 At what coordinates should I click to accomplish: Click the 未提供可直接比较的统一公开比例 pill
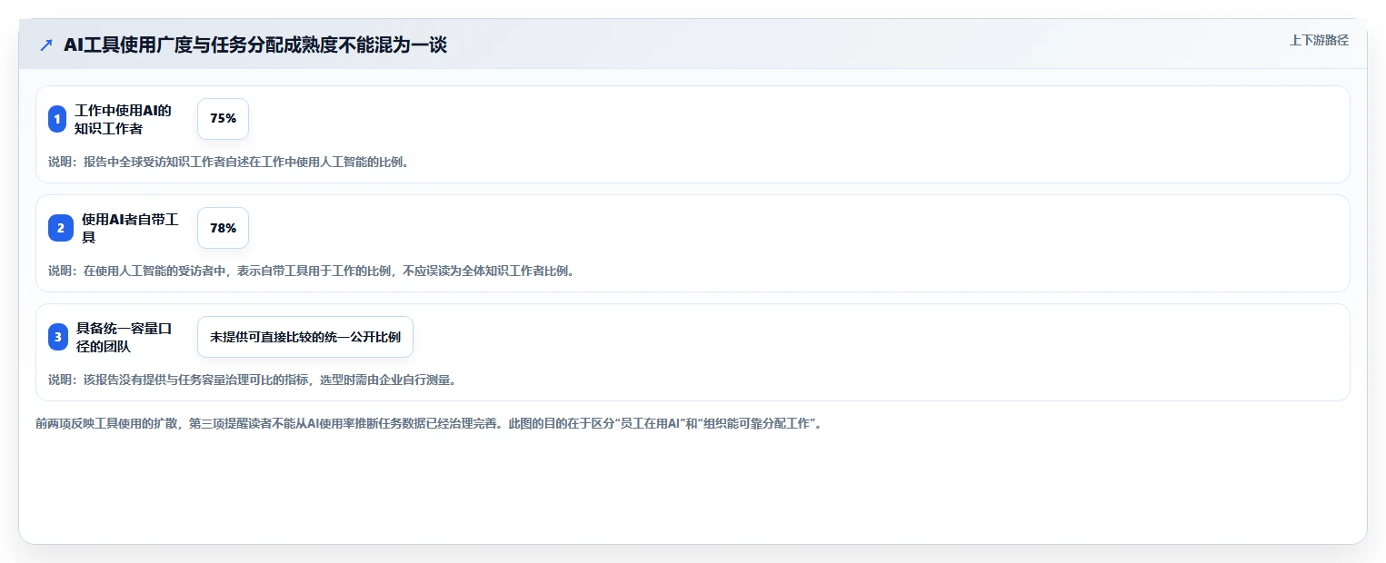click(305, 337)
